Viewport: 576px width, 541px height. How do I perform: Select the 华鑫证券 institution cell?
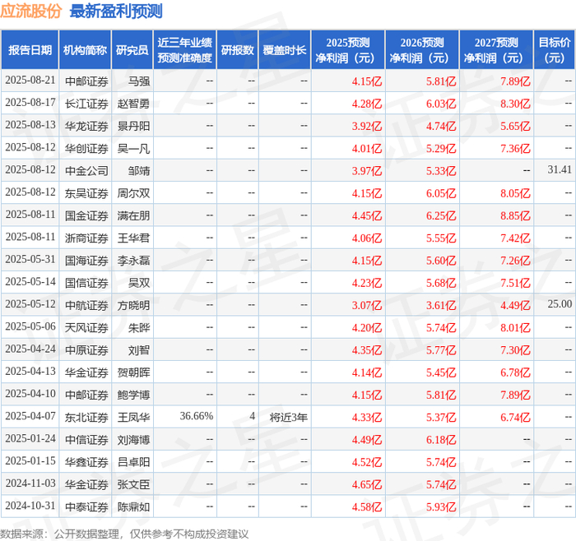pos(86,462)
